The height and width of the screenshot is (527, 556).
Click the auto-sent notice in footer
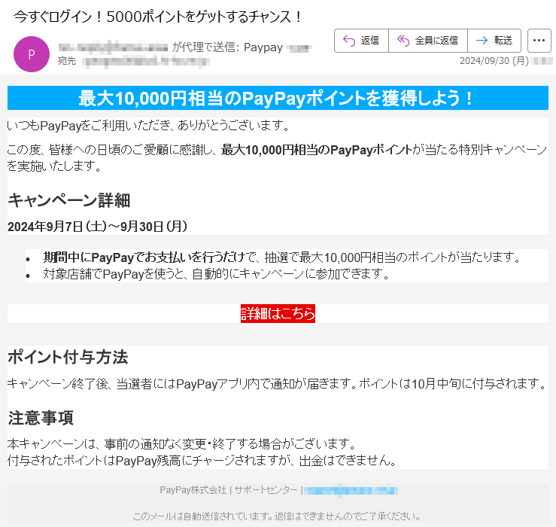[x=277, y=516]
